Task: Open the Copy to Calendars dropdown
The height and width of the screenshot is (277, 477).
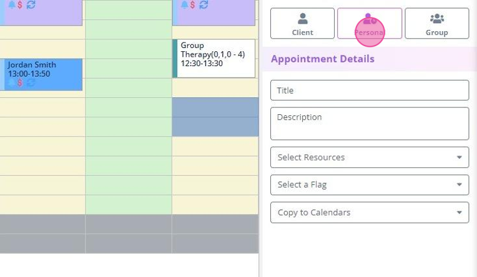Action: (x=370, y=212)
